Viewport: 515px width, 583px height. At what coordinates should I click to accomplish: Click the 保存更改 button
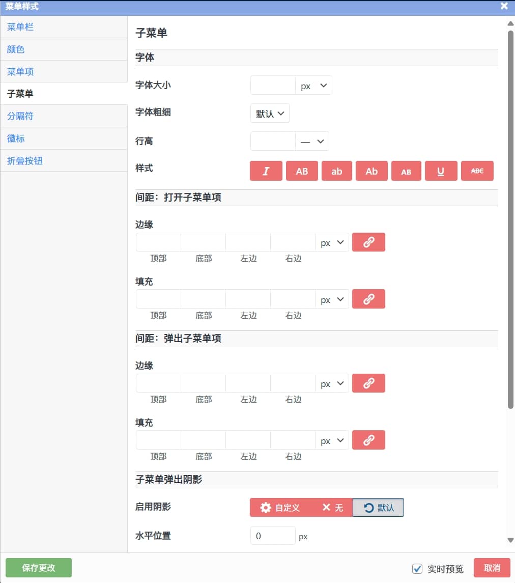click(x=39, y=568)
